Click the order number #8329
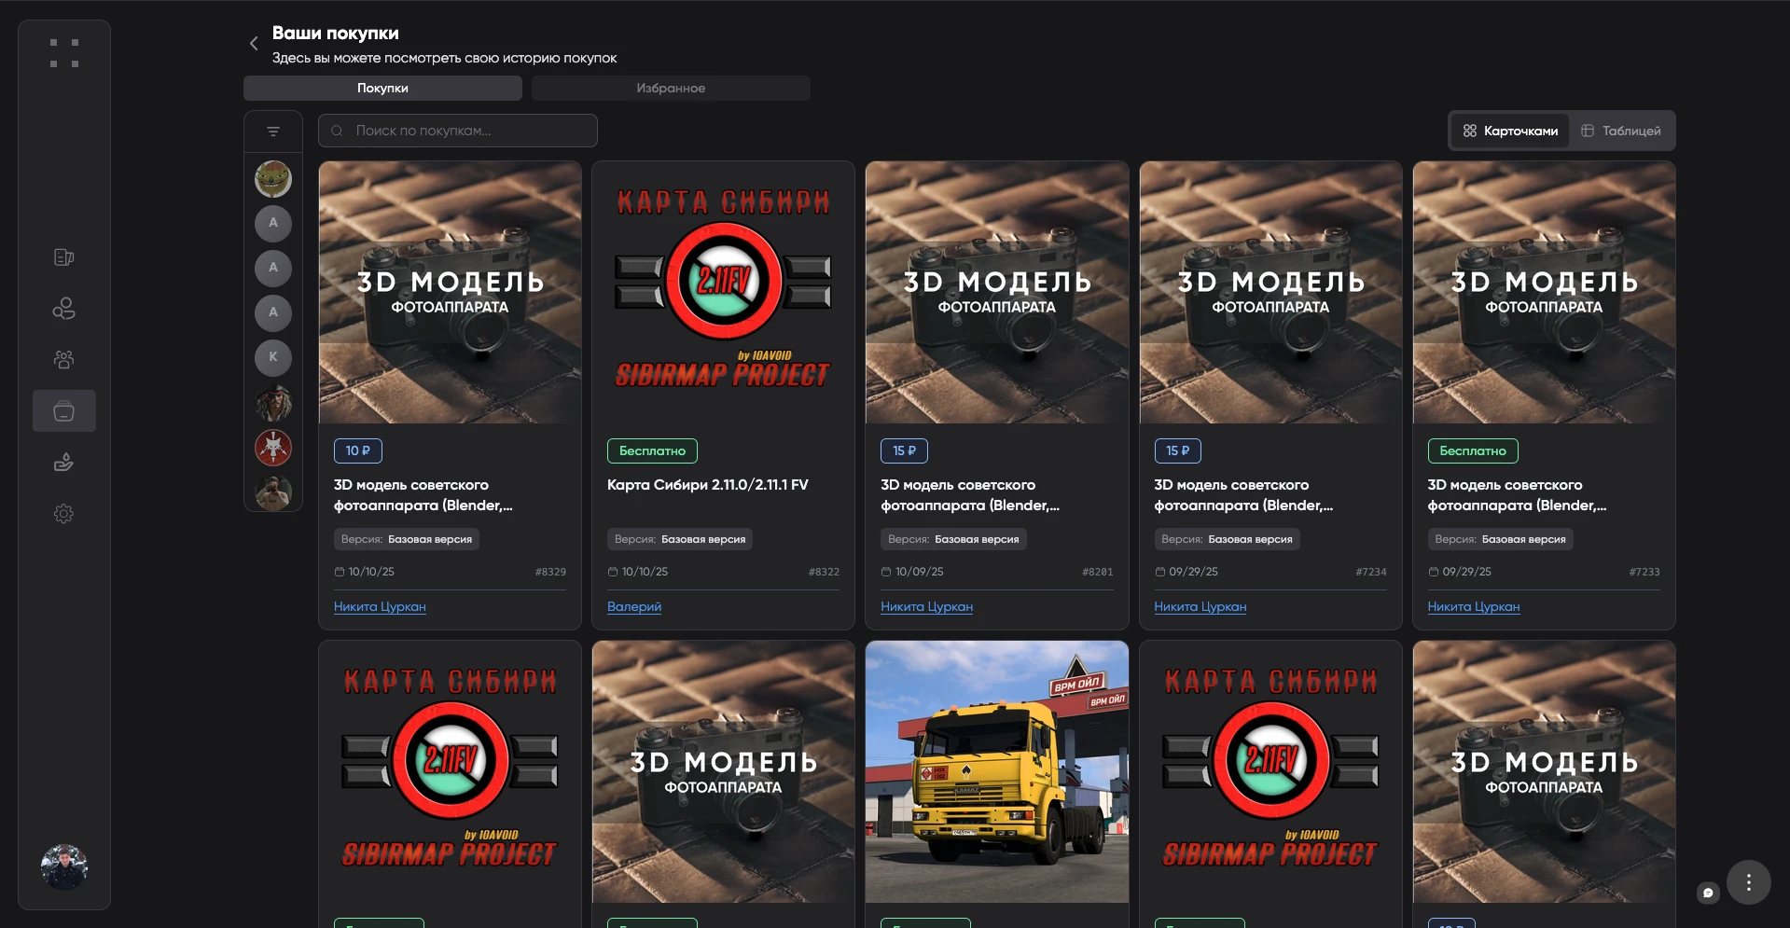The image size is (1790, 928). click(x=550, y=572)
